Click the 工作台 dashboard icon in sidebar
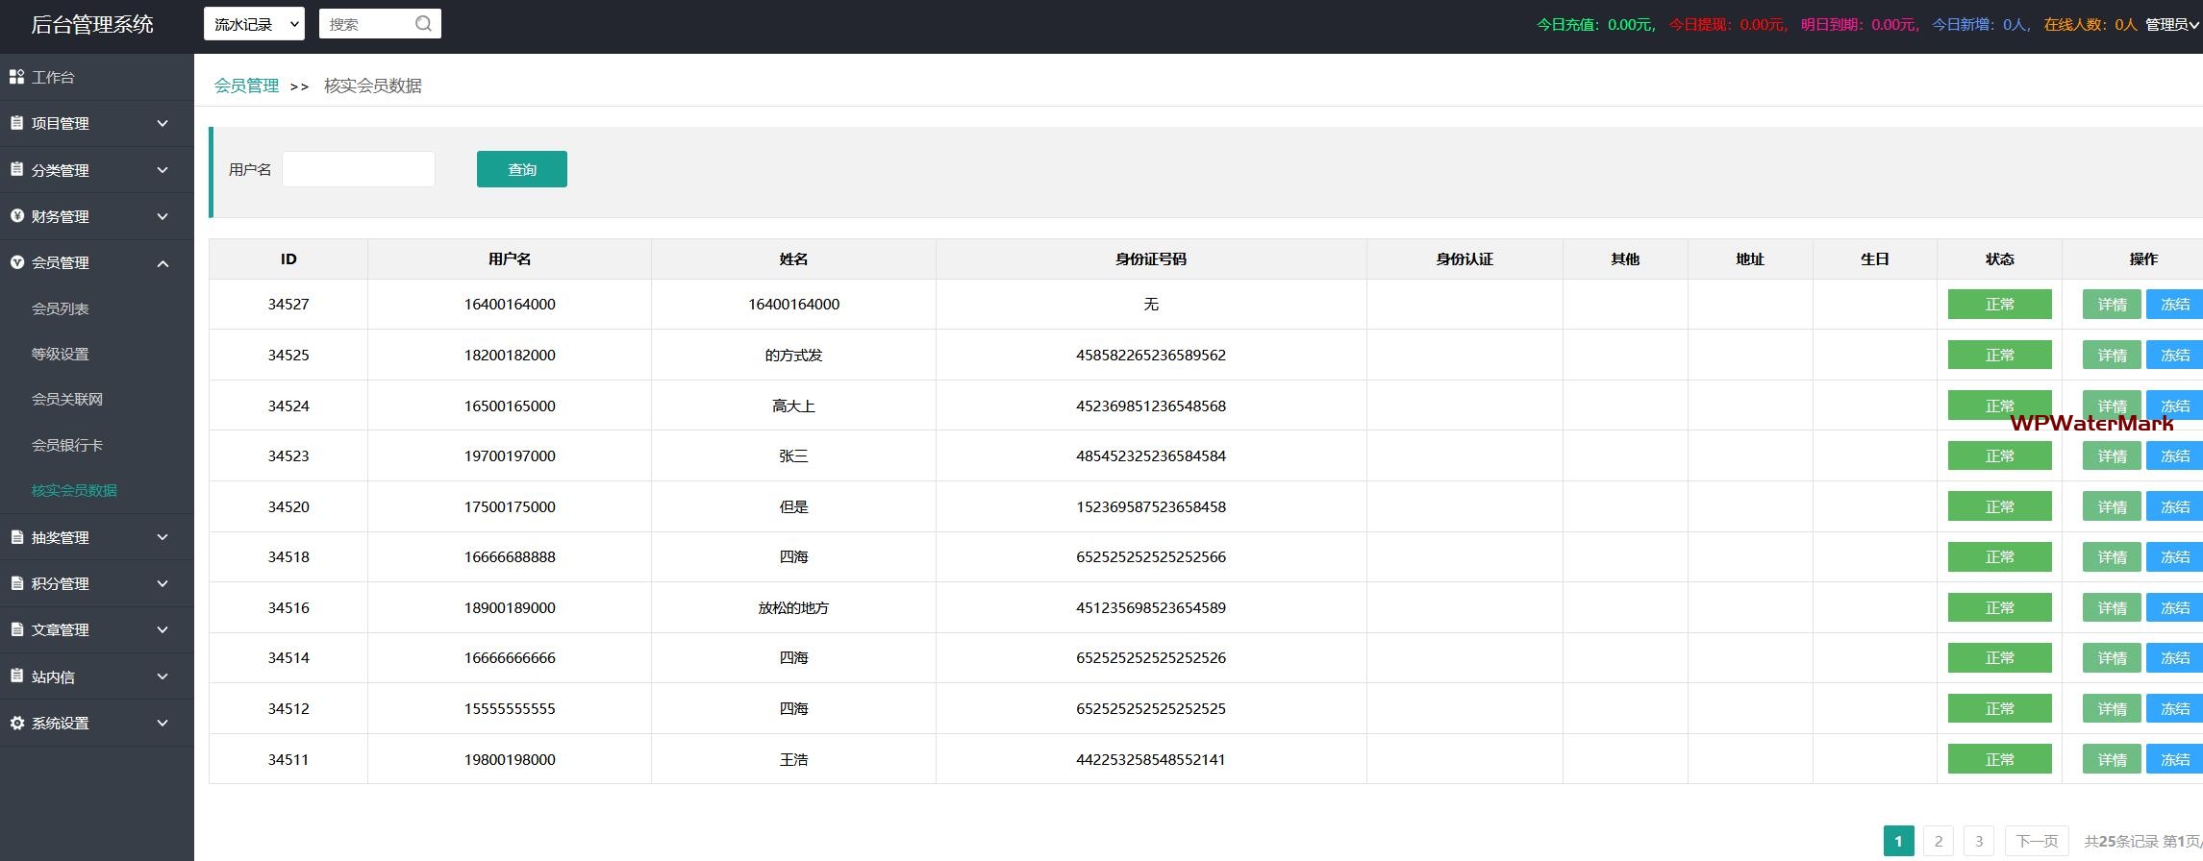 (16, 77)
